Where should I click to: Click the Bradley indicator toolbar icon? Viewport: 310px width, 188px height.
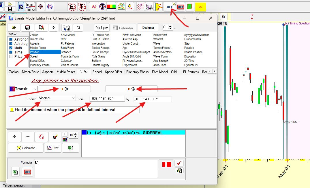coord(149,7)
